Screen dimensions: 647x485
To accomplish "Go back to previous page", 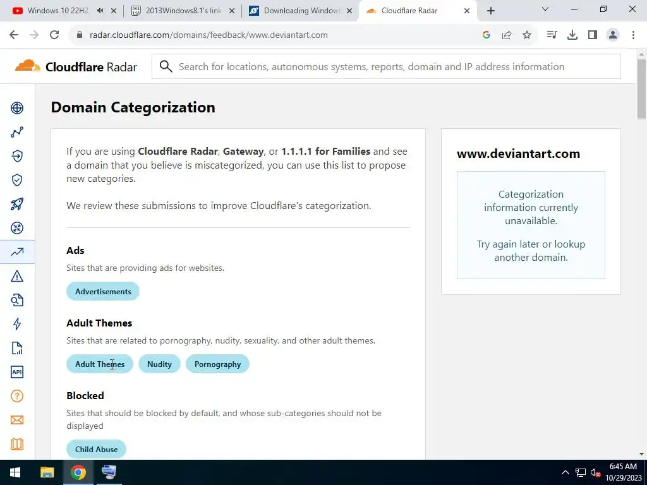I will coord(14,35).
